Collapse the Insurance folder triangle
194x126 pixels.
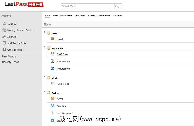coord(45,47)
